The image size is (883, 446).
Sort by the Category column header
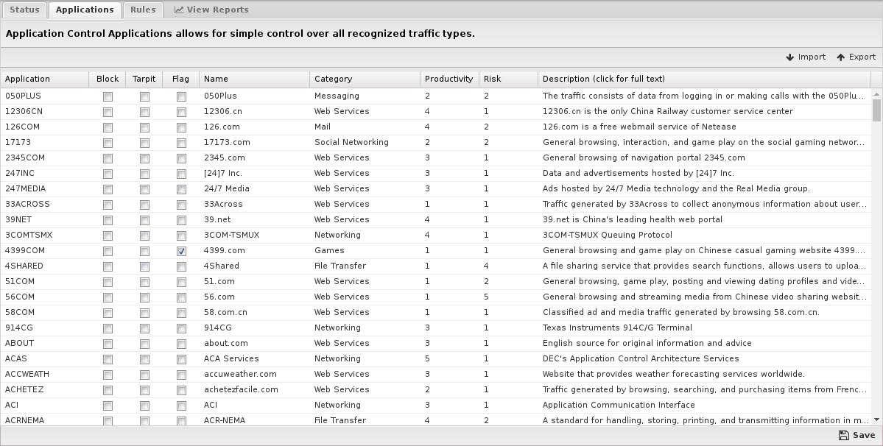click(365, 79)
